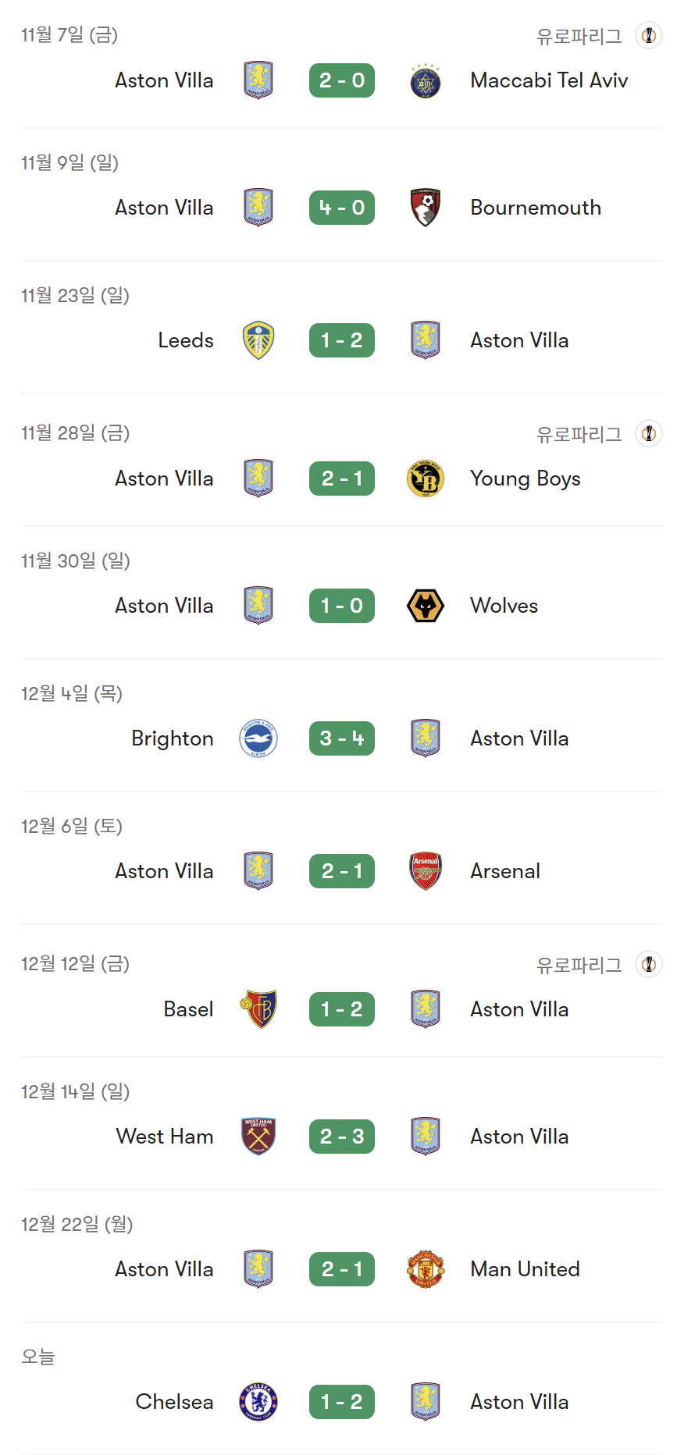The width and height of the screenshot is (677, 1455).
Task: Click the Arsenal club crest
Action: point(425,871)
